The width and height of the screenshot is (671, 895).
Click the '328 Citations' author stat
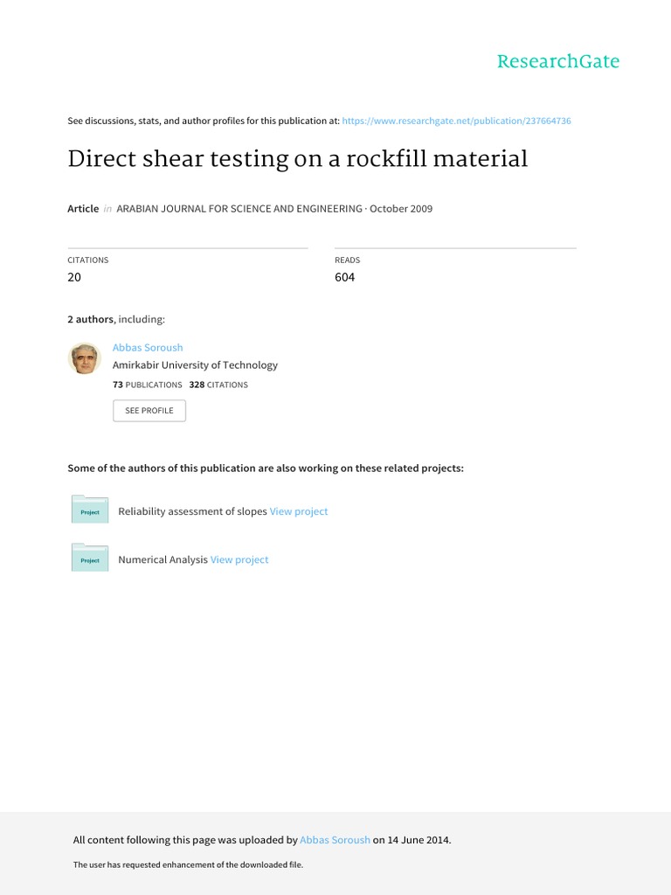(218, 385)
